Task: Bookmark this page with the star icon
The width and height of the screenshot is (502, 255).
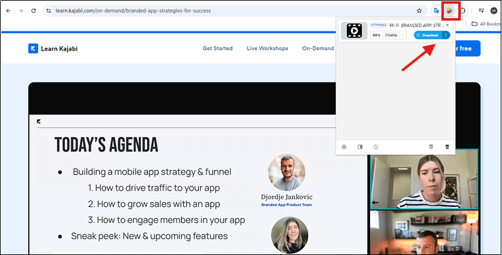Action: (419, 11)
